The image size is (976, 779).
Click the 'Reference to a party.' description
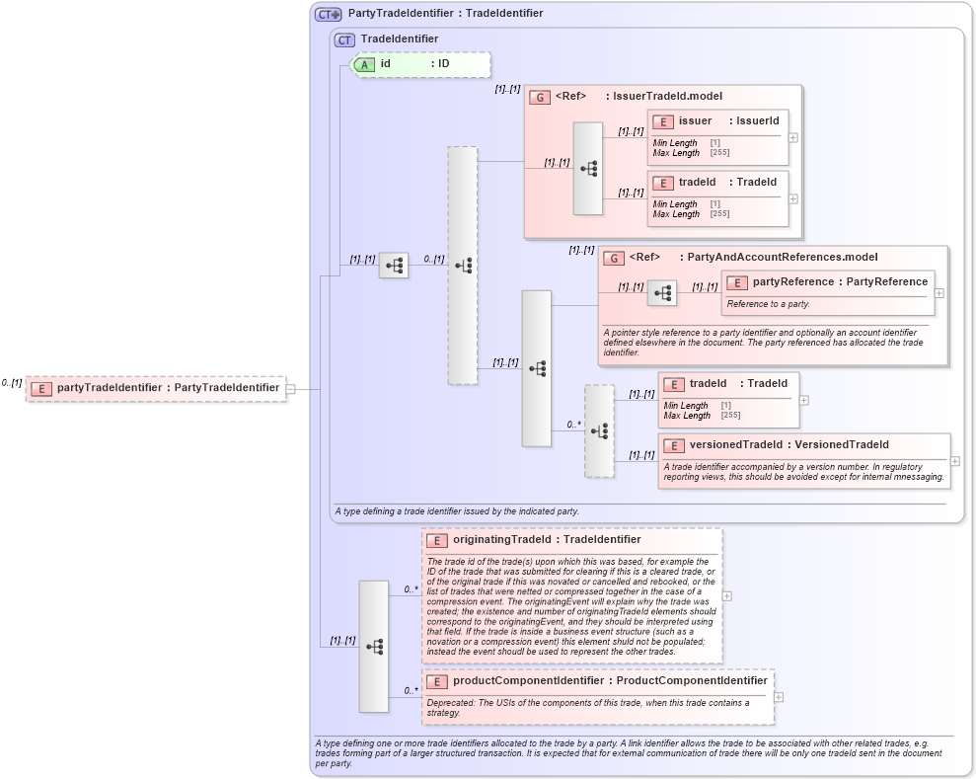pos(768,304)
